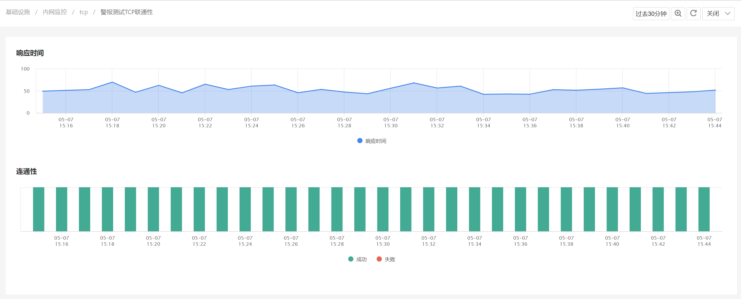
Task: Click the zoom-in magnifier icon
Action: click(678, 14)
